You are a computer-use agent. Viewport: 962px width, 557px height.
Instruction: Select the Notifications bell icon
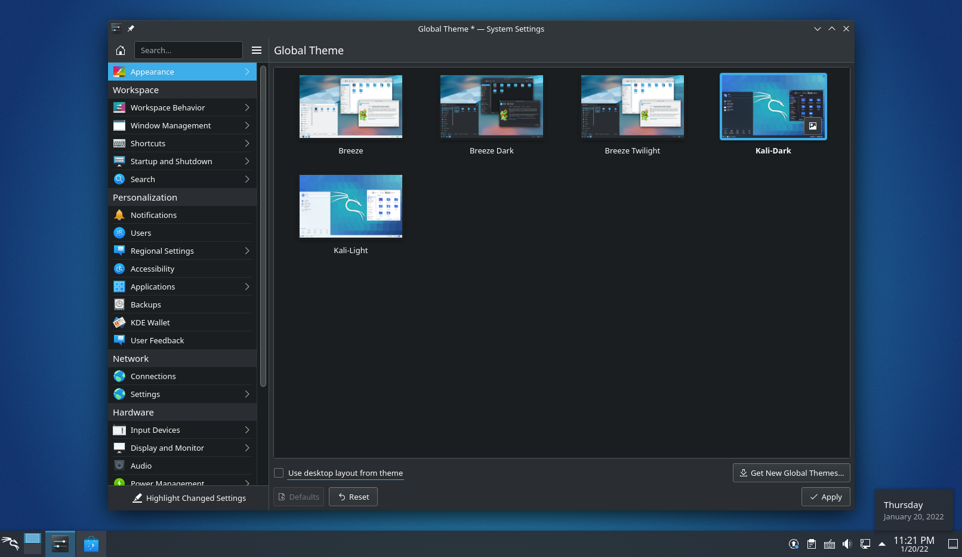(119, 215)
